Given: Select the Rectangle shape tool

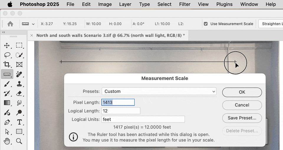Looking at the screenshot, I should tap(19, 132).
